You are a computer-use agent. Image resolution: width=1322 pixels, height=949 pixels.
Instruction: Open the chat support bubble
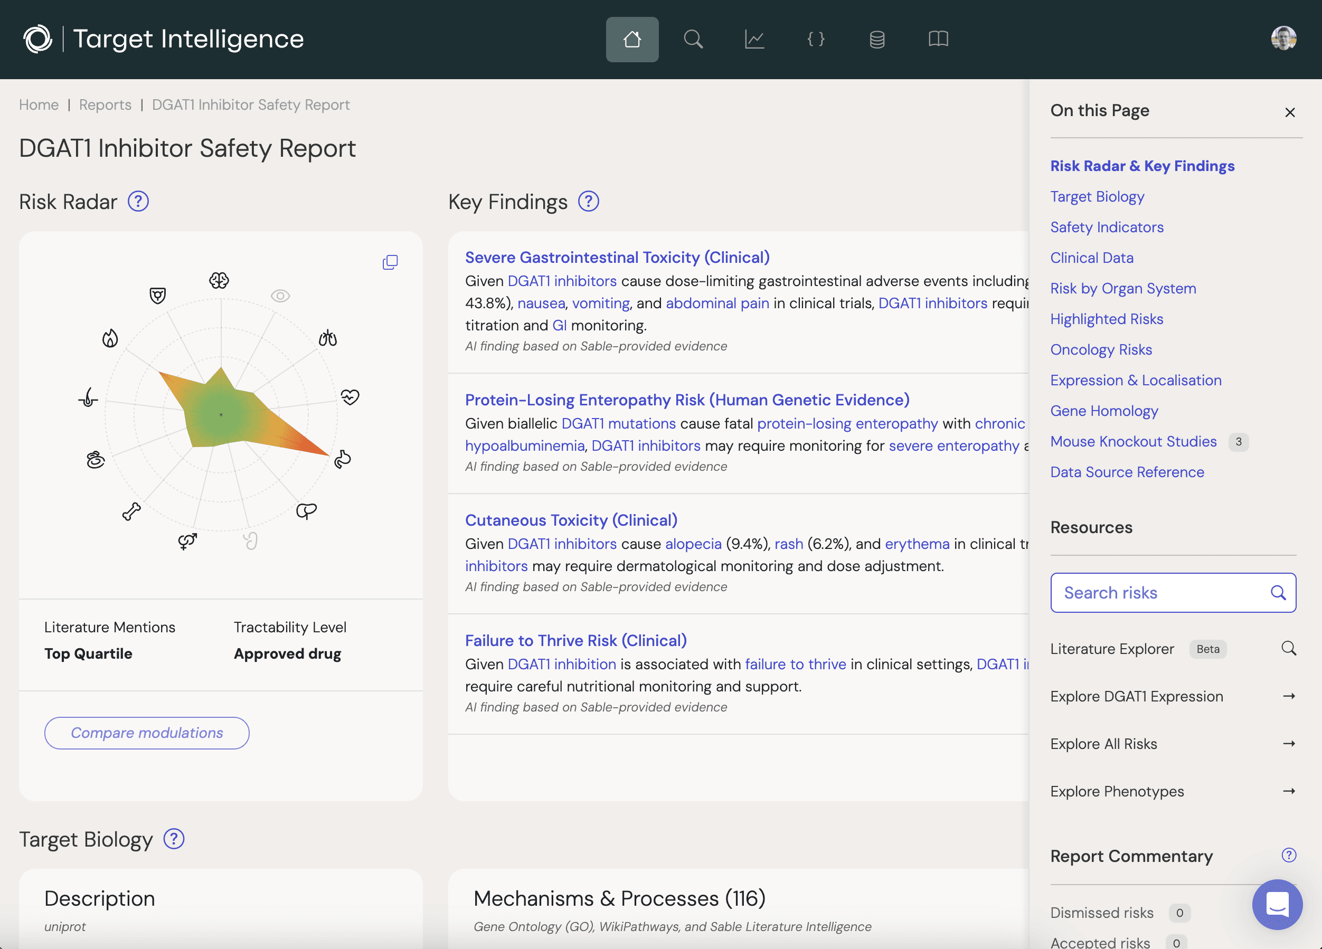point(1278,905)
